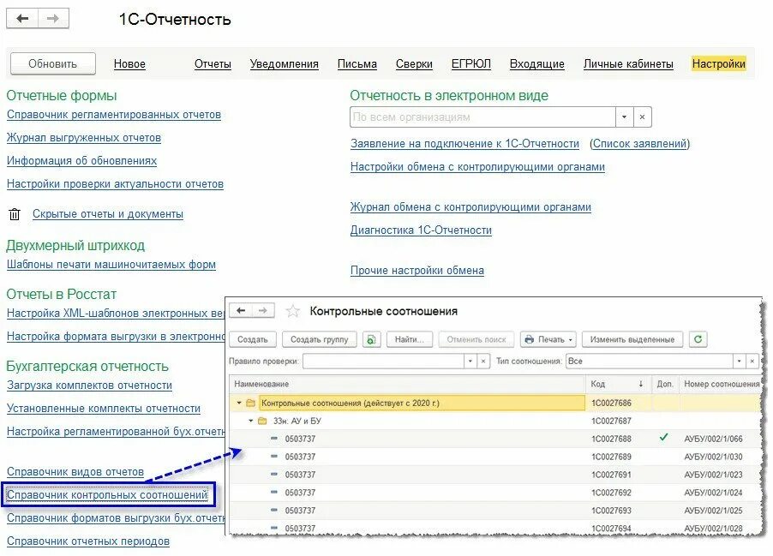Click row marker icon for code 1С0027691
The width and height of the screenshot is (773, 556).
[x=274, y=474]
